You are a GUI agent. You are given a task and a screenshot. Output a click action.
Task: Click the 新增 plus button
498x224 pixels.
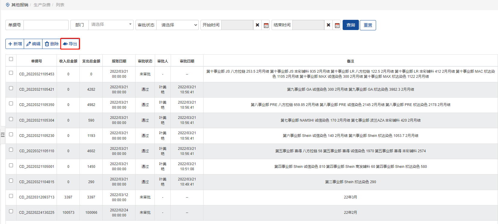coord(15,44)
